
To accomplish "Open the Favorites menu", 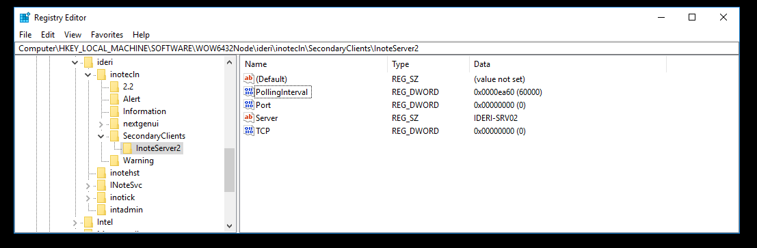I will (x=107, y=35).
